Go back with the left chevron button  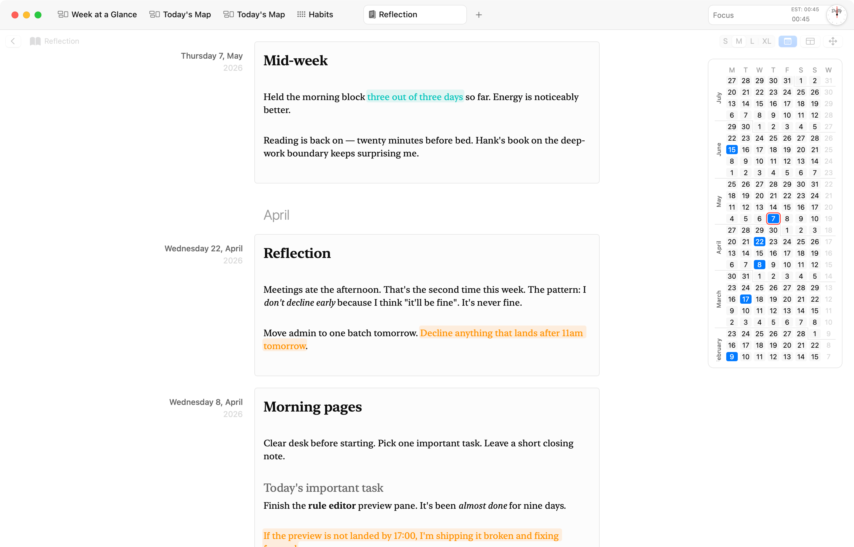(x=13, y=41)
